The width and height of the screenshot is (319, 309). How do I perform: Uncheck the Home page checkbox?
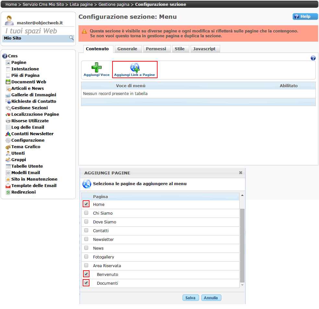coord(86,204)
